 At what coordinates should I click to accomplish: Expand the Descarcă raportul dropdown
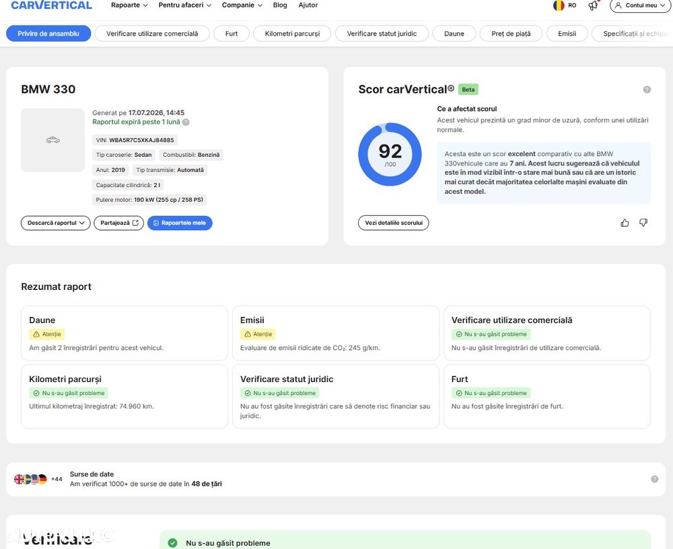(56, 223)
